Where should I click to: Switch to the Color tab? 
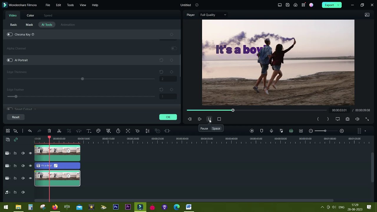click(30, 15)
